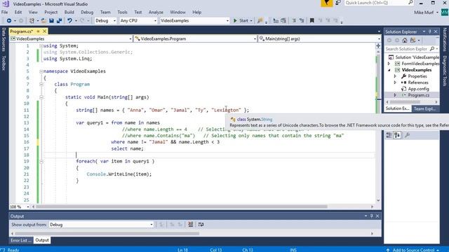
Task: Open the Build menu
Action: (x=69, y=13)
